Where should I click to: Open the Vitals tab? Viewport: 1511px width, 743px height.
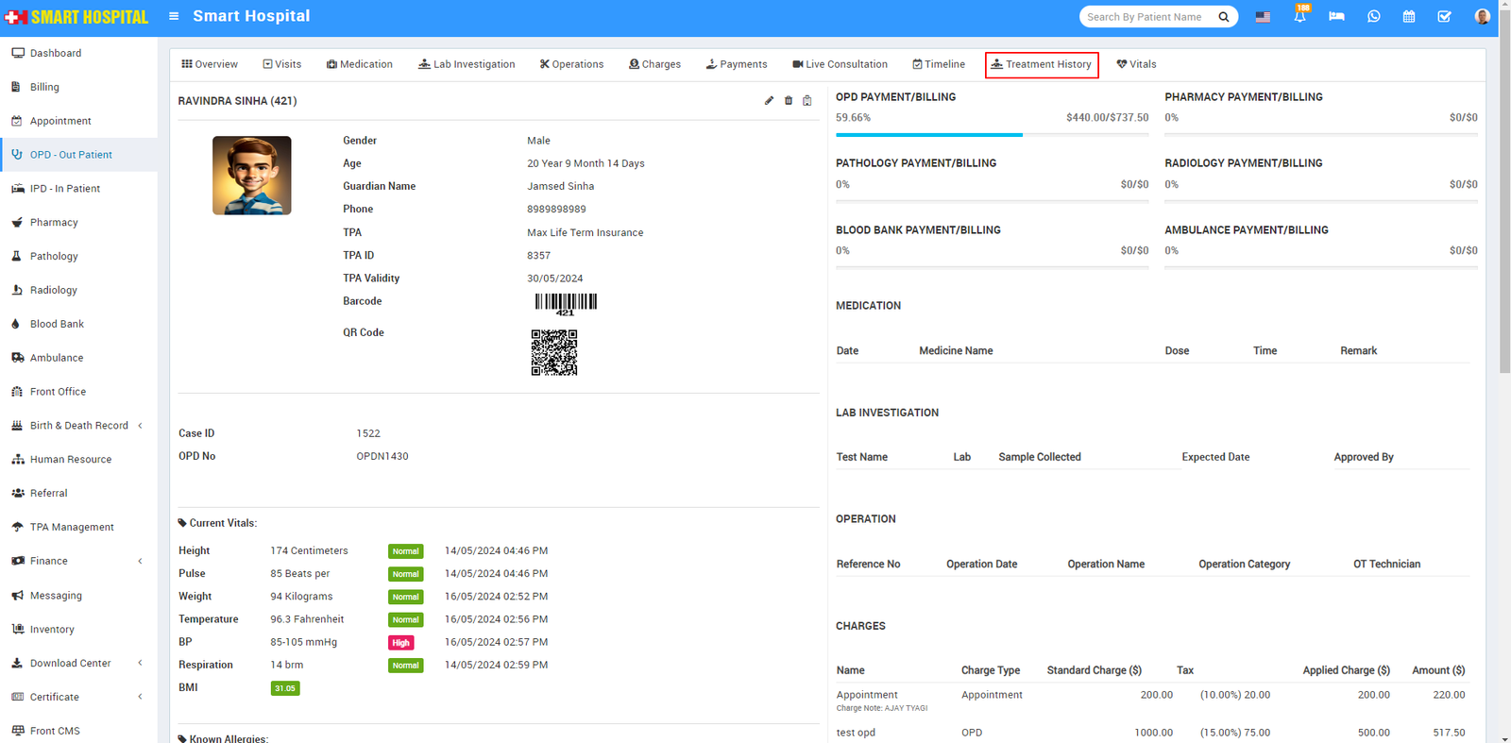click(x=1136, y=64)
